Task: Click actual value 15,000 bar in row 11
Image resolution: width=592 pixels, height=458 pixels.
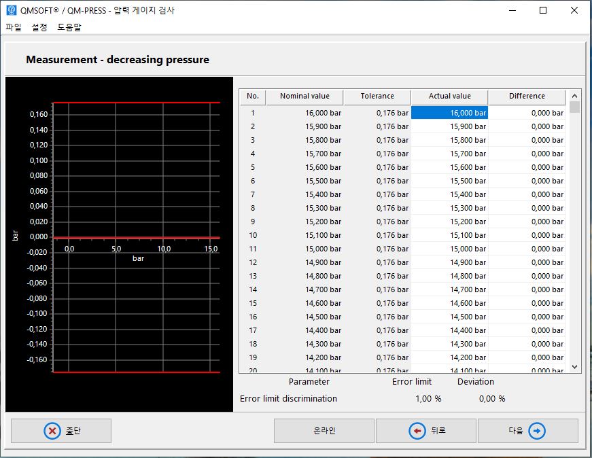Action: tap(450, 249)
